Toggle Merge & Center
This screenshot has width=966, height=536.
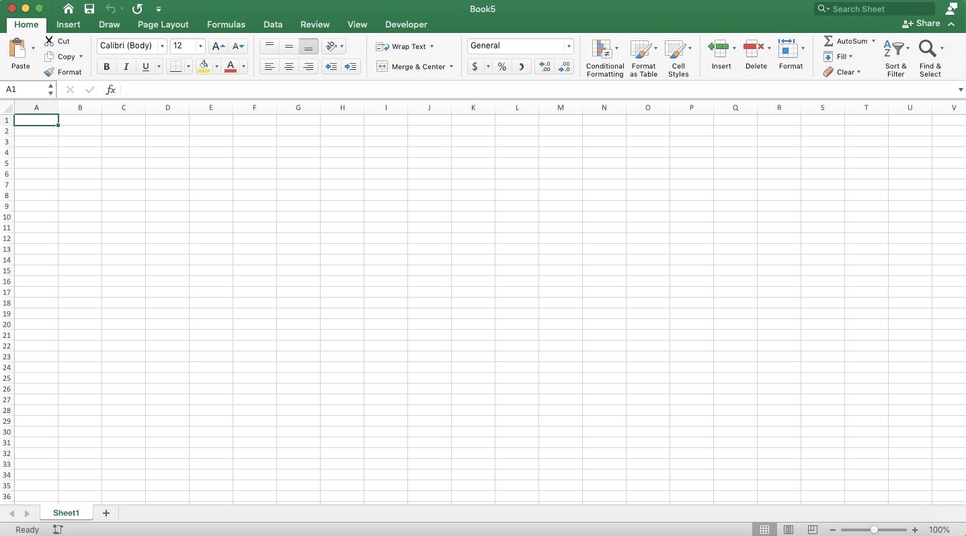[x=411, y=66]
